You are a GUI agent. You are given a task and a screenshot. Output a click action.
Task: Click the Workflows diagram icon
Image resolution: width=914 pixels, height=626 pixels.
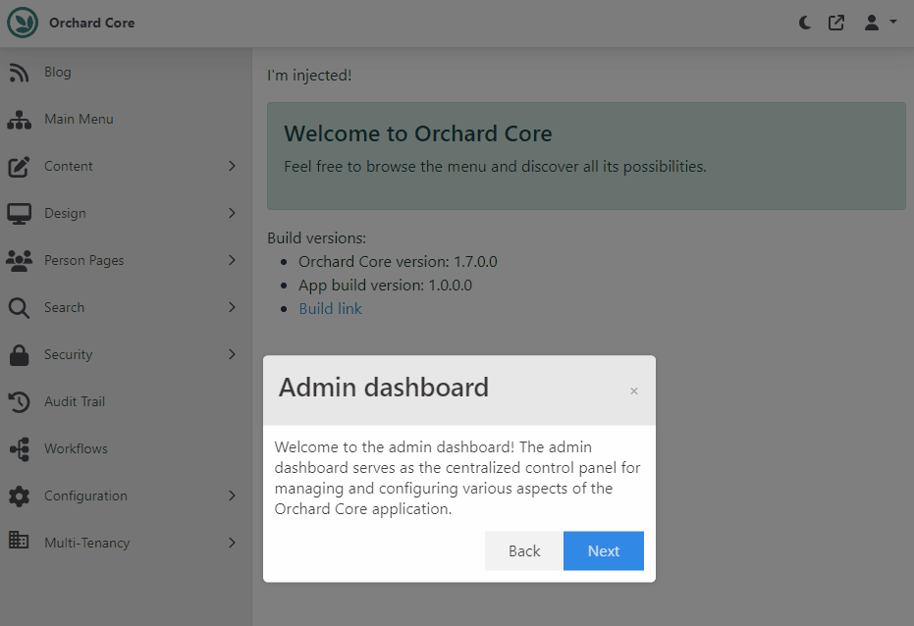[x=20, y=449]
